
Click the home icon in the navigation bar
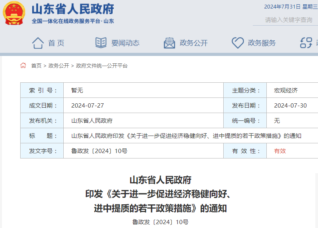coord(38,42)
